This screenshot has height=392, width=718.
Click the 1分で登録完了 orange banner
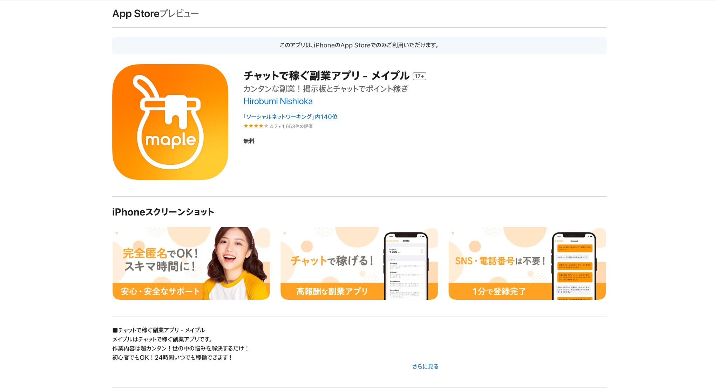pyautogui.click(x=499, y=291)
